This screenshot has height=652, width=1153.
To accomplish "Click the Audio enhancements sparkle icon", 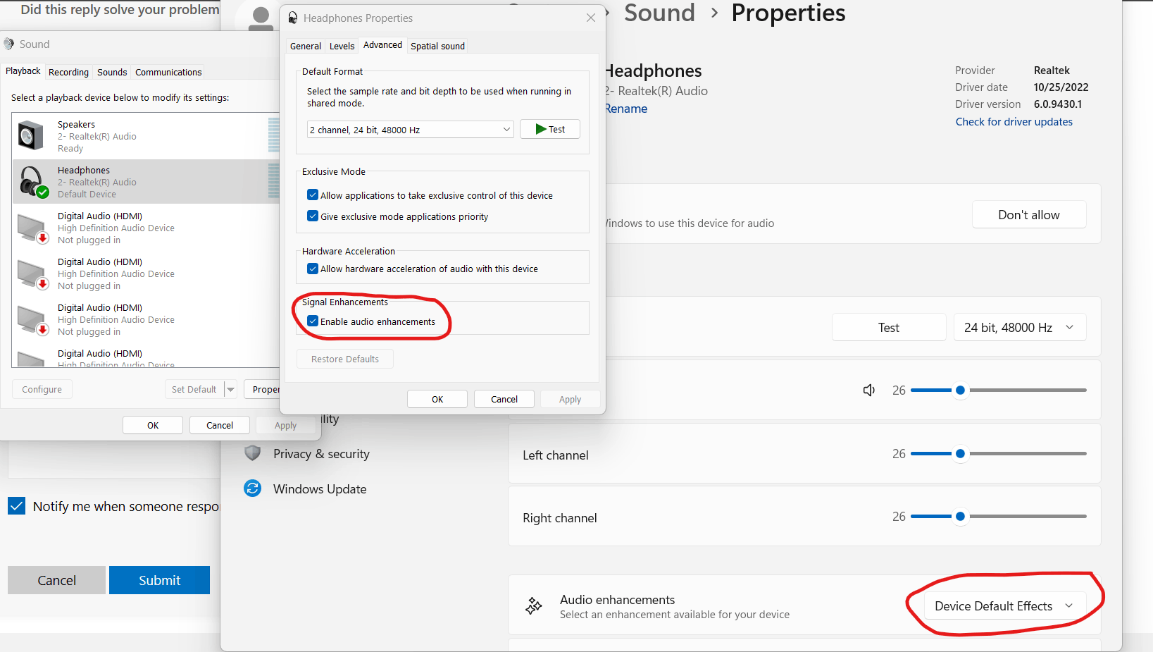I will click(x=534, y=605).
